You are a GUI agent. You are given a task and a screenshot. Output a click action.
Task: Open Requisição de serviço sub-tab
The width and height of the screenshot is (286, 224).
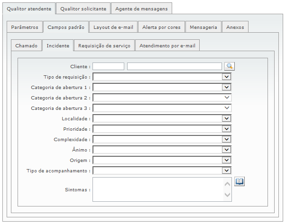104,45
